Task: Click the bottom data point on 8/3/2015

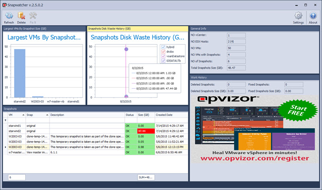Action: pyautogui.click(x=126, y=96)
